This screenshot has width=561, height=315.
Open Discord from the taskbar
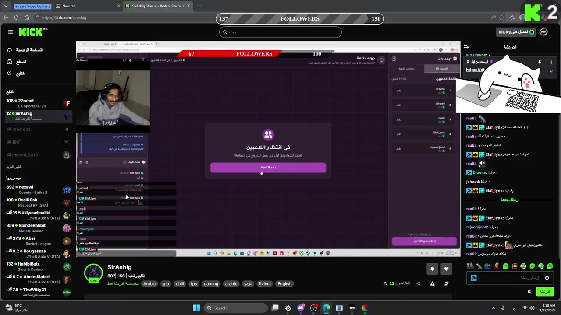click(x=301, y=308)
